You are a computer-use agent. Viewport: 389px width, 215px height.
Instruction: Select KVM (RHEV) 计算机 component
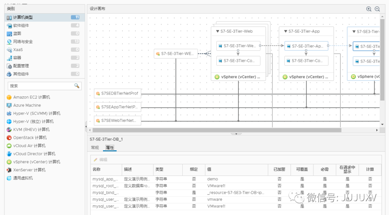click(x=31, y=129)
